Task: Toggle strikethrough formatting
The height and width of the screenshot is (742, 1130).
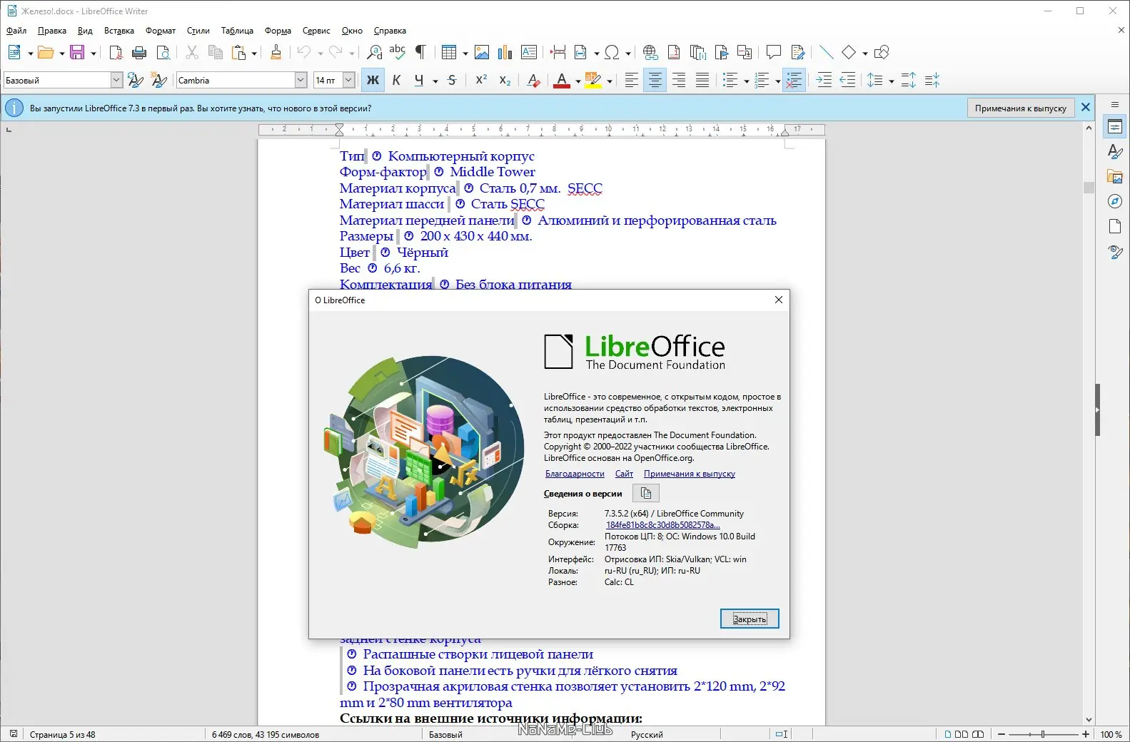Action: pos(452,81)
